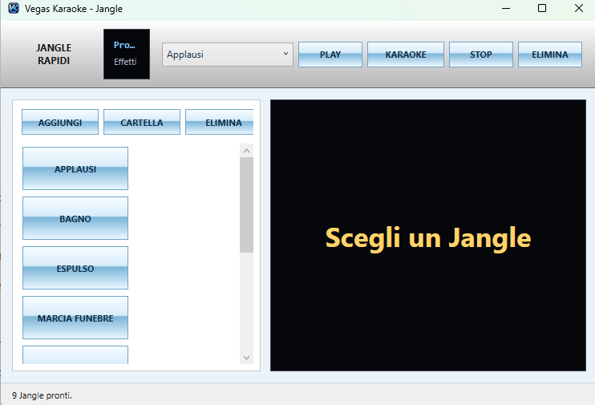
Task: Click the jangle list scroll-down arrow
Action: 246,358
